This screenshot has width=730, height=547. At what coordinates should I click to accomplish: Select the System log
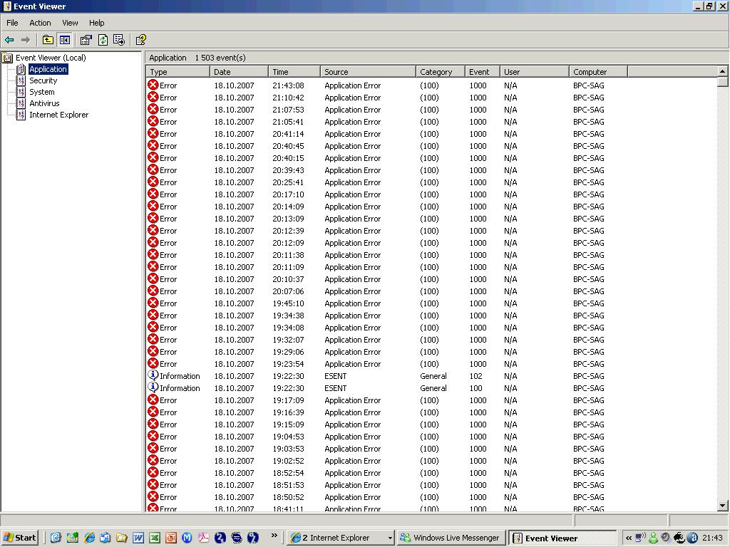pos(42,92)
